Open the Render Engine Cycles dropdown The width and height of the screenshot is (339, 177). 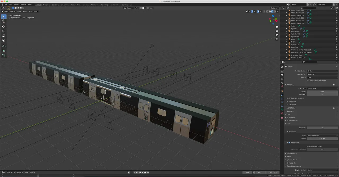322,71
